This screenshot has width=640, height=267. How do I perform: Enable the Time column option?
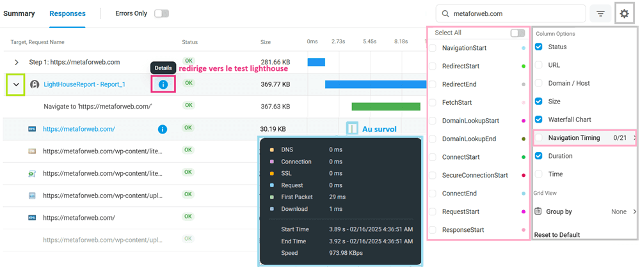click(x=539, y=174)
